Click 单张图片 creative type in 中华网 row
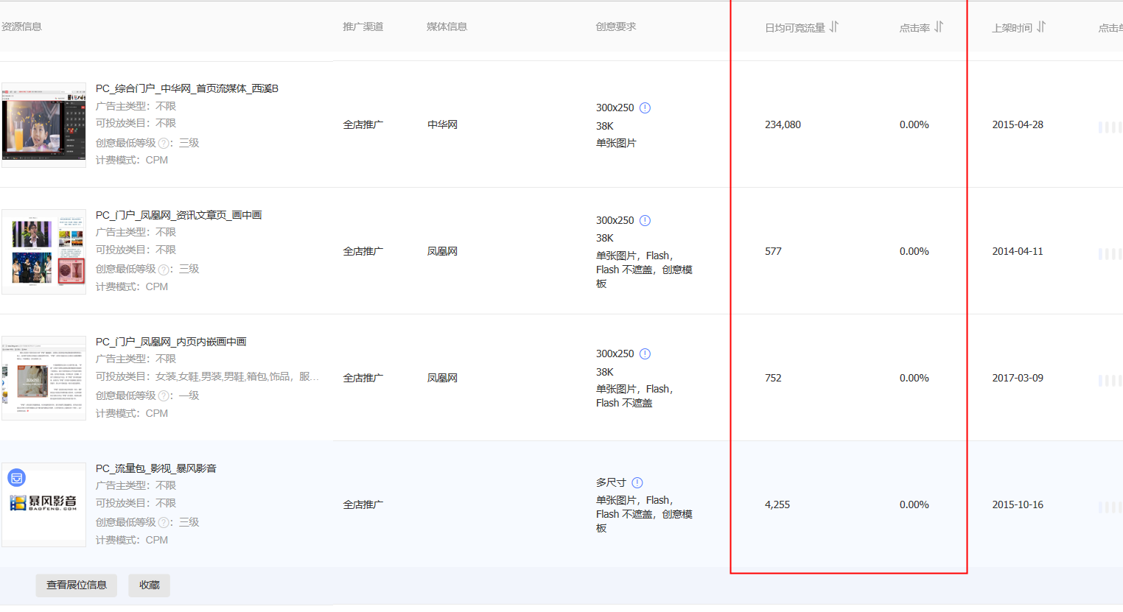Screen dimensions: 1123x612 click(x=616, y=143)
